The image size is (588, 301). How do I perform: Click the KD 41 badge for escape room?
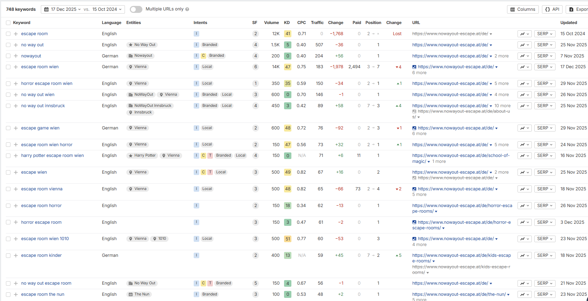tap(288, 34)
